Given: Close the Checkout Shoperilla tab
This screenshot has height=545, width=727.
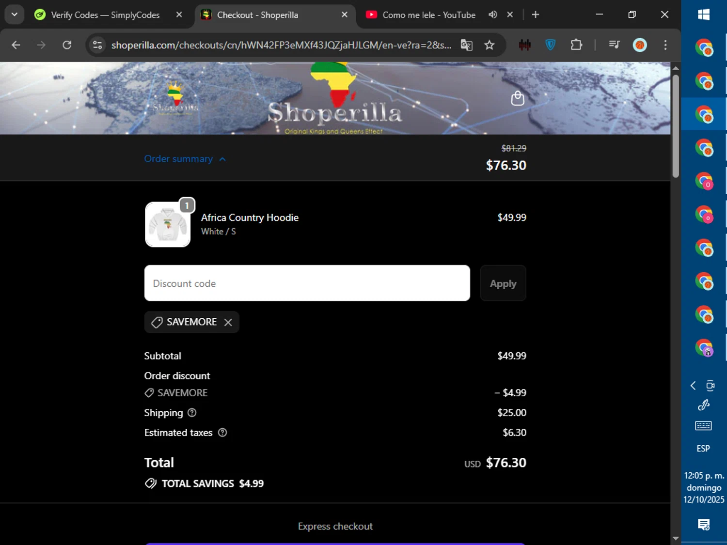Looking at the screenshot, I should [345, 15].
